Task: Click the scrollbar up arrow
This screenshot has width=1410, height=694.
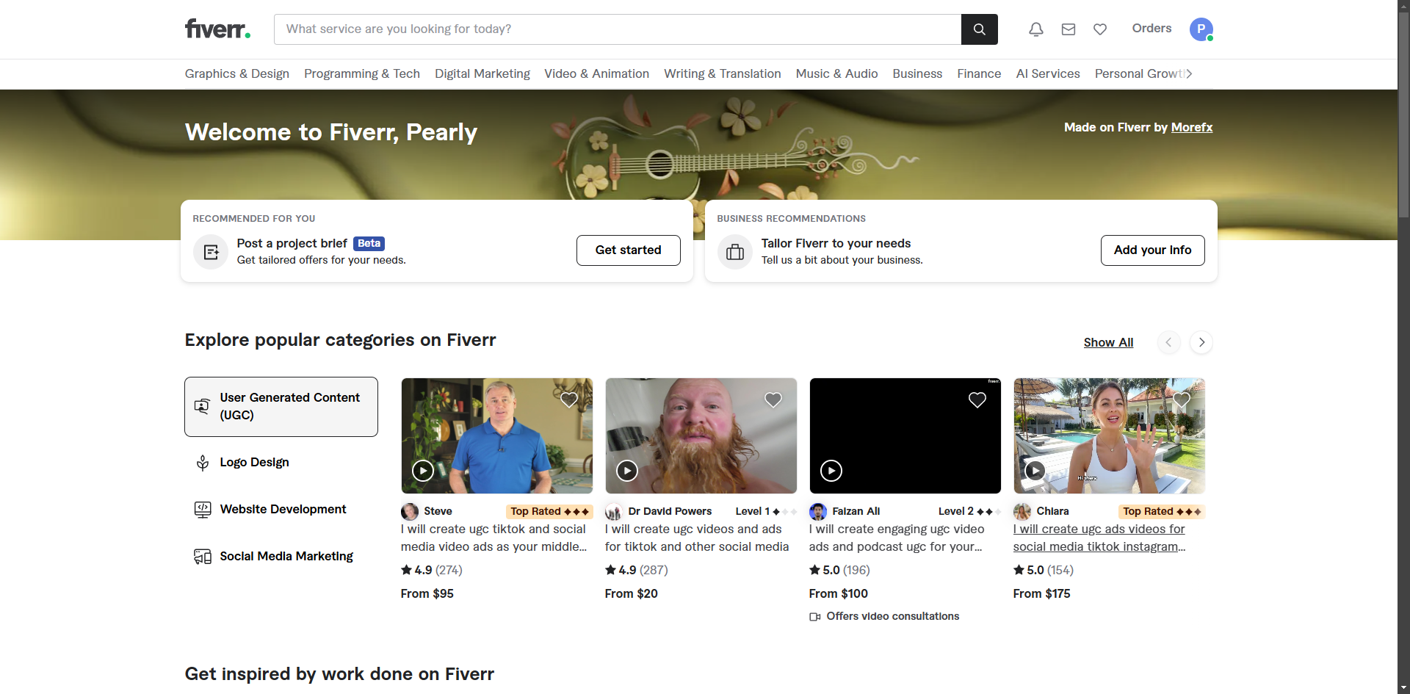Action: [x=1403, y=6]
